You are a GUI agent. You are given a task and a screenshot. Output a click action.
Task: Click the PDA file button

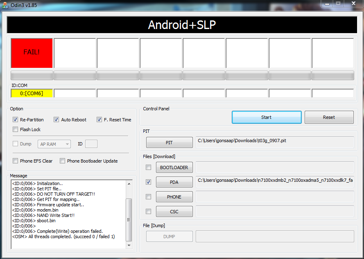pos(174,182)
